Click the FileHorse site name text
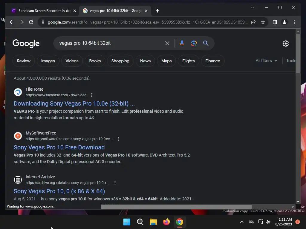The width and height of the screenshot is (306, 229). coord(35,89)
